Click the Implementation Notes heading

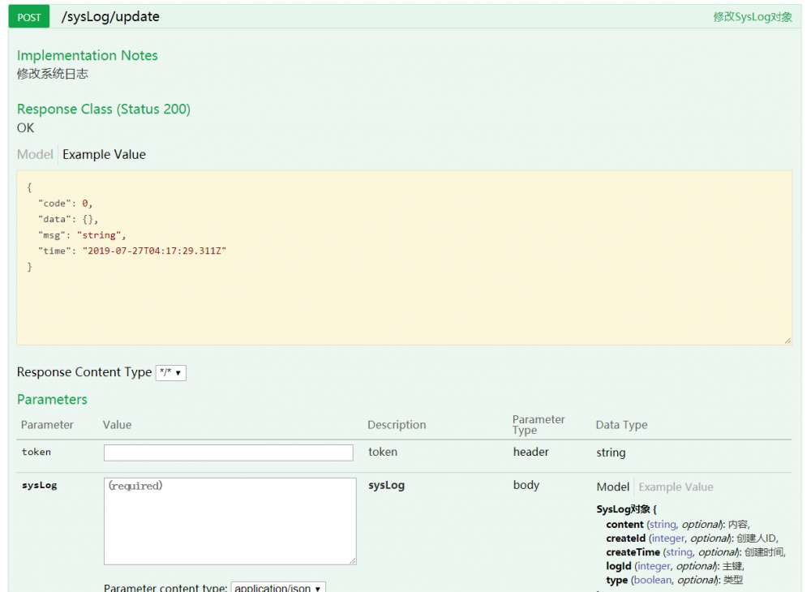coord(88,55)
